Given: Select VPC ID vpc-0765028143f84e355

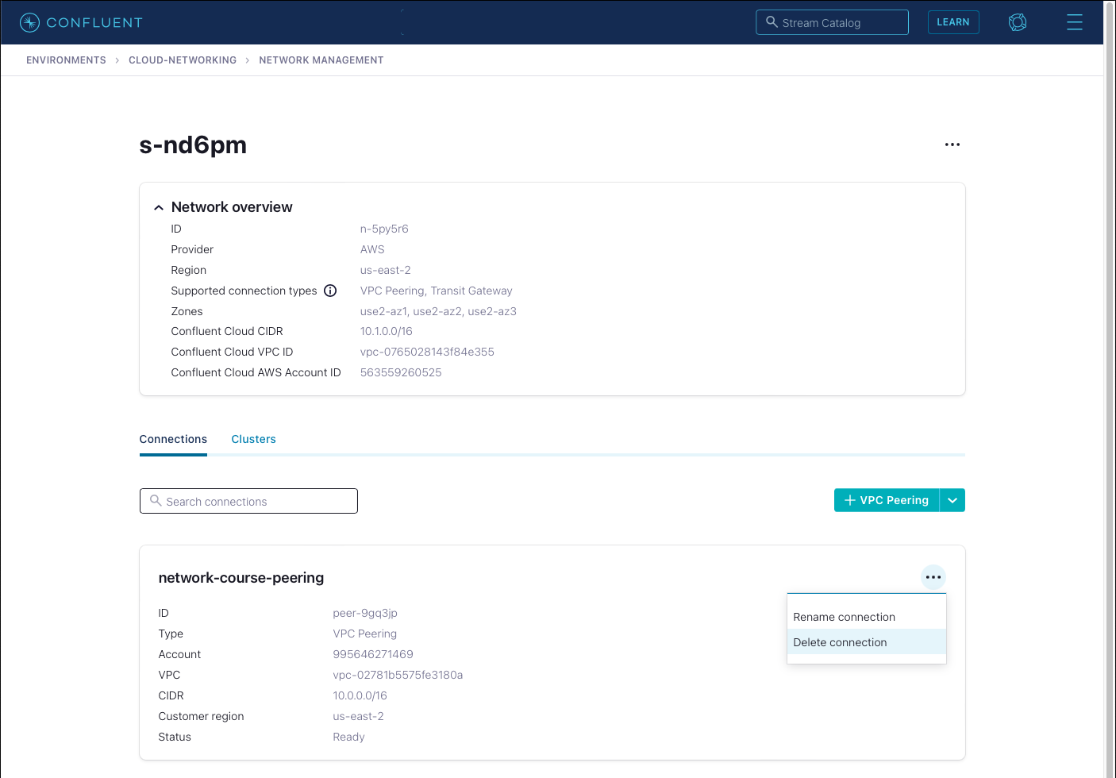Looking at the screenshot, I should [x=427, y=352].
